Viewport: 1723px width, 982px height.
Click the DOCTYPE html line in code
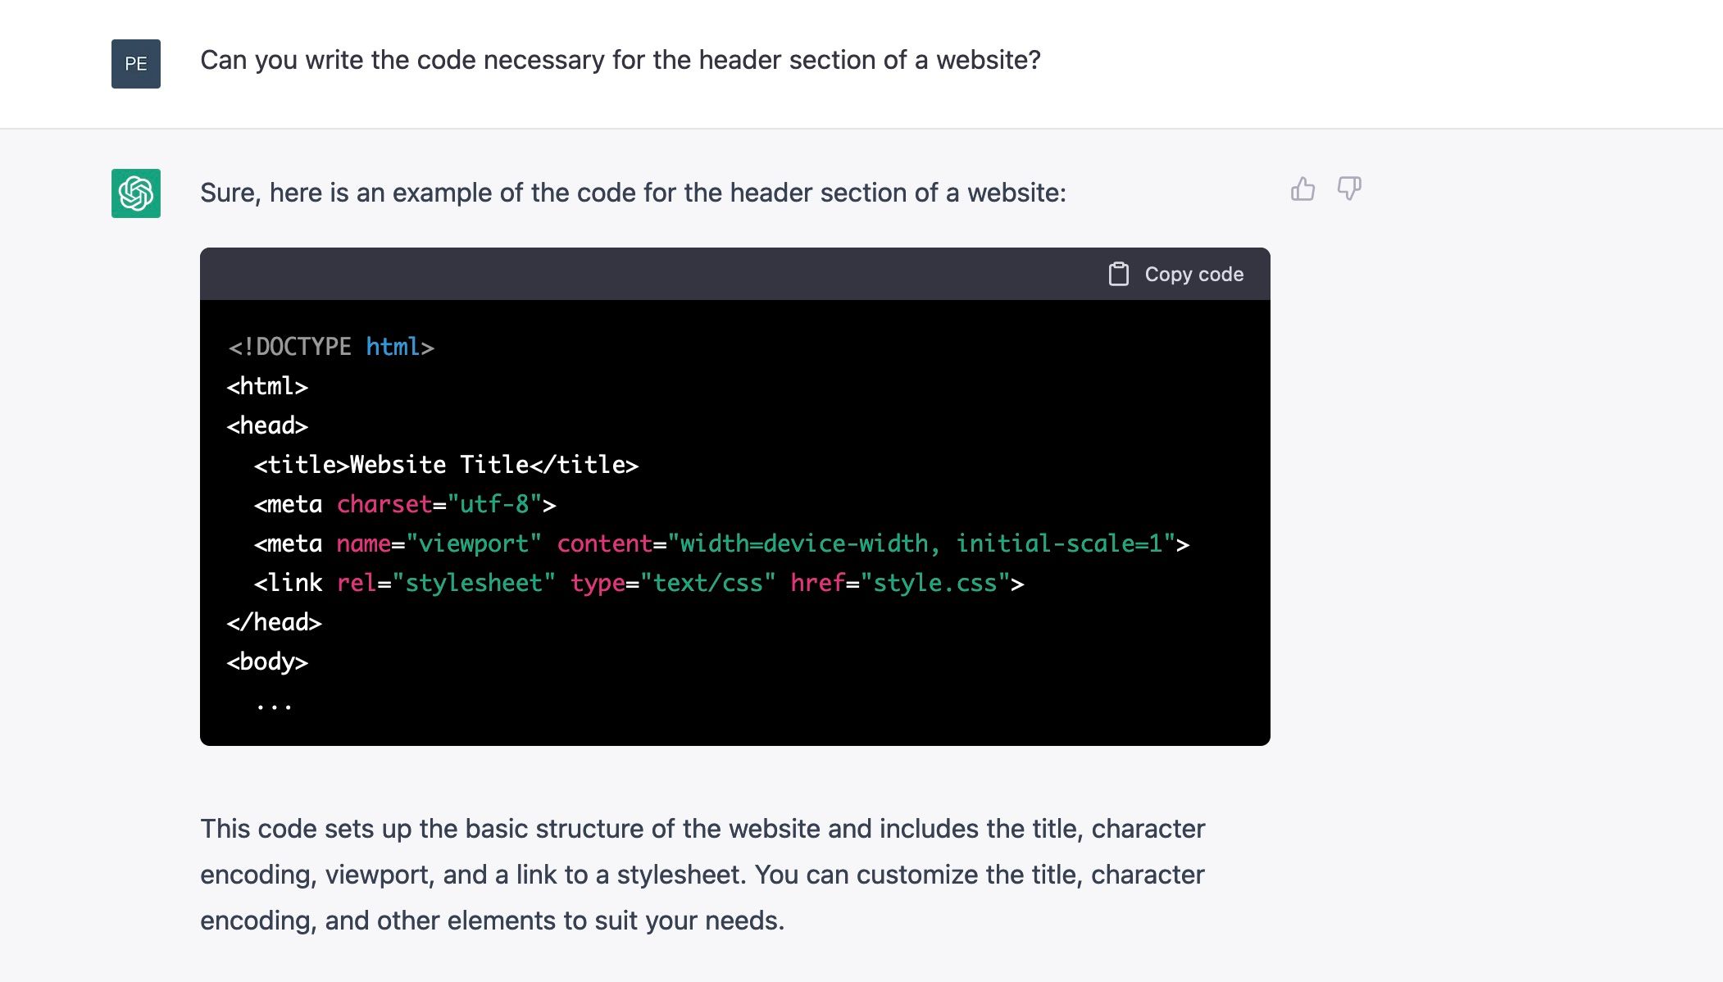pyautogui.click(x=330, y=347)
